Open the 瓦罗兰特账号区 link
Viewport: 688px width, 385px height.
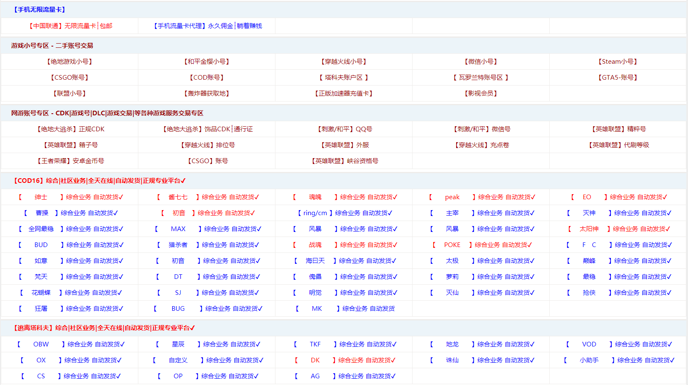(x=481, y=77)
